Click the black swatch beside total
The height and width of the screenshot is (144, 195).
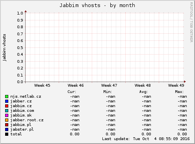7,134
